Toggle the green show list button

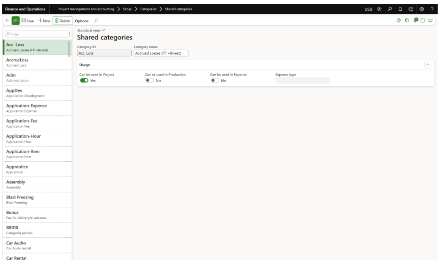tap(16, 21)
